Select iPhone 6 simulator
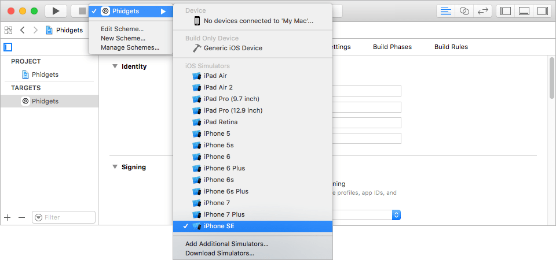 coord(253,157)
